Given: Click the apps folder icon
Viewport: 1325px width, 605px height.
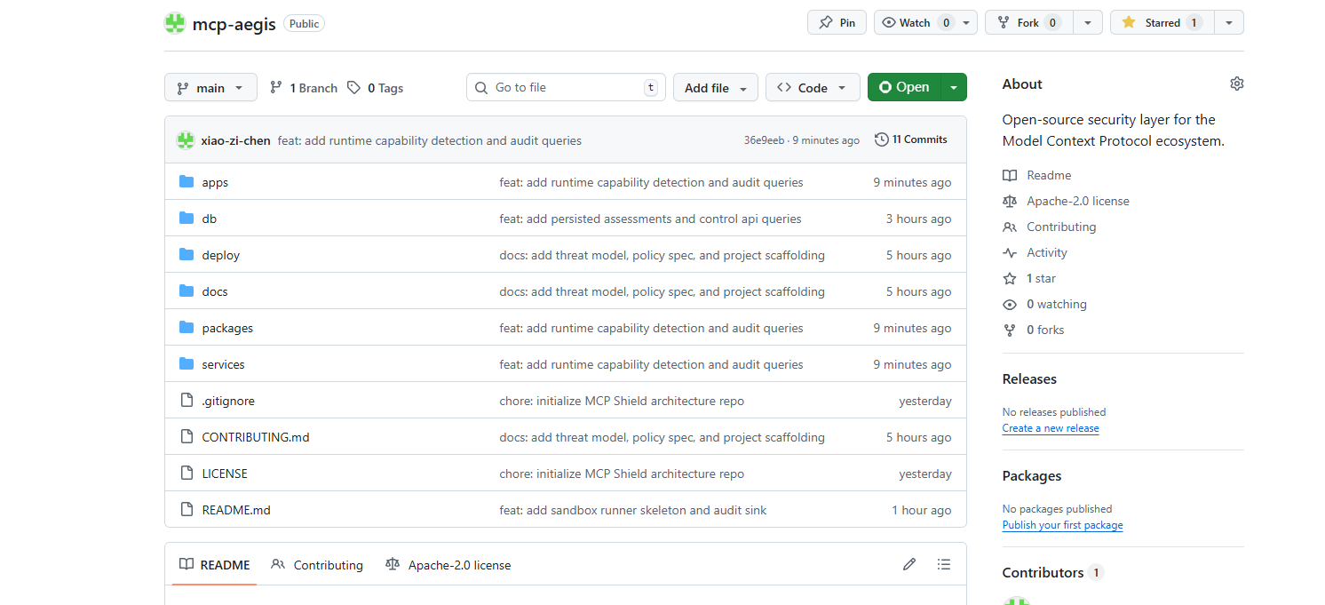Looking at the screenshot, I should pyautogui.click(x=186, y=182).
